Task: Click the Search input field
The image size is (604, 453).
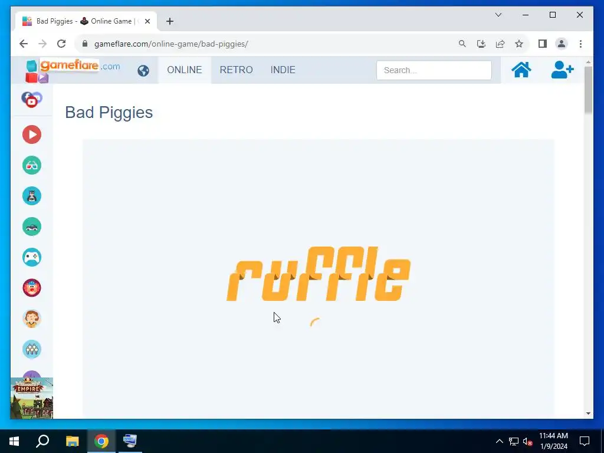Action: click(x=434, y=70)
